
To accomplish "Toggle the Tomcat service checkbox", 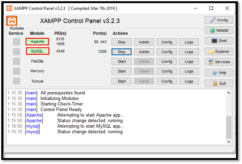I will 16,81.
